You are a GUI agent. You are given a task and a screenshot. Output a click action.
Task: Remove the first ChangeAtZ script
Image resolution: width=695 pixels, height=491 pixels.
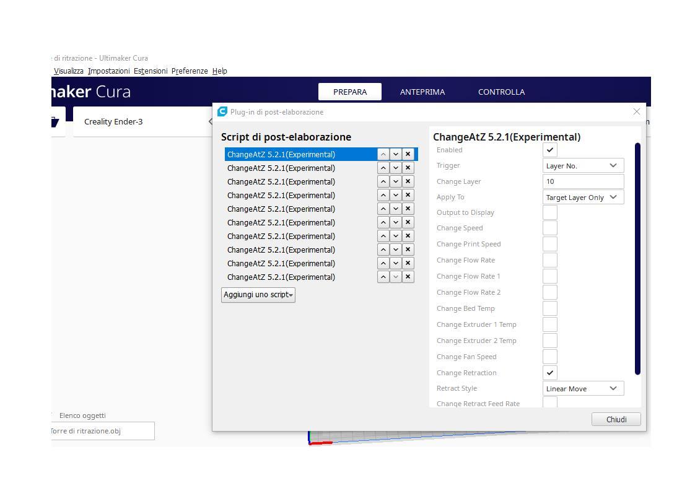point(408,154)
